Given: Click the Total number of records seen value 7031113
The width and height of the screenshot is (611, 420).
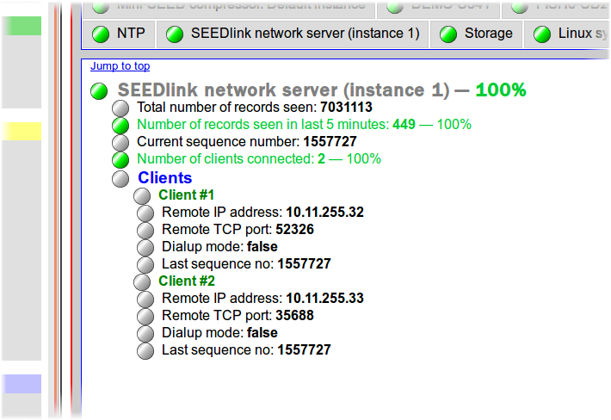Looking at the screenshot, I should pos(346,107).
